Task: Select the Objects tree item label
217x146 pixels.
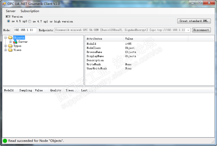Action: [x=19, y=38]
